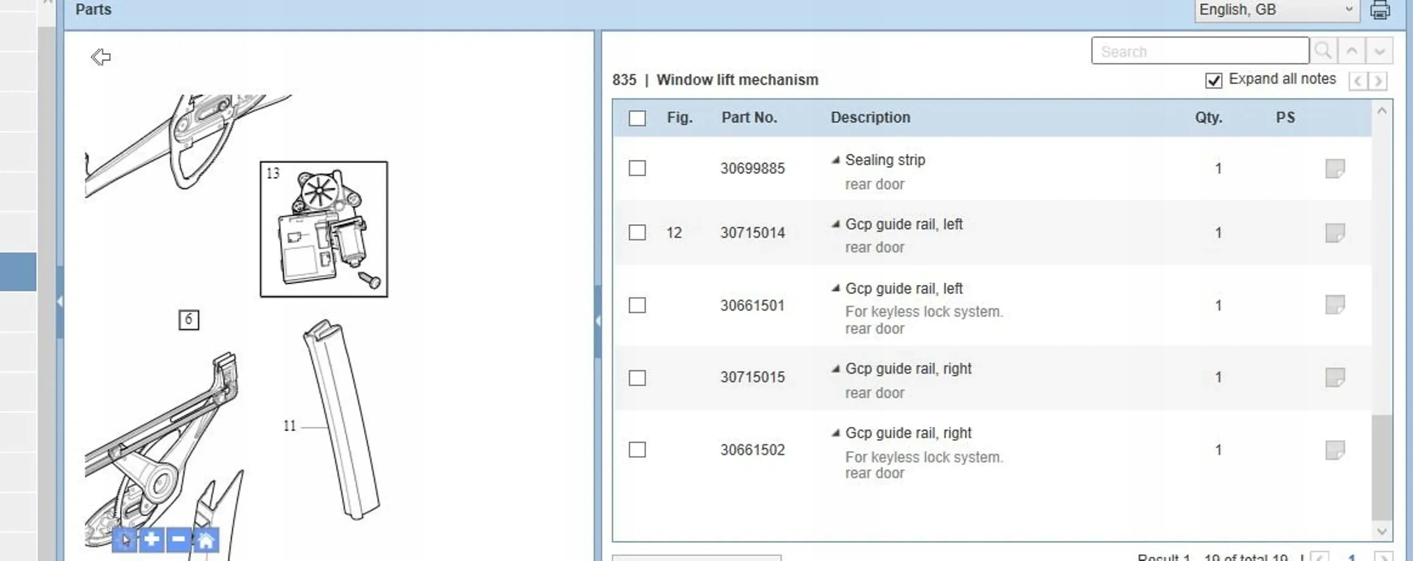The height and width of the screenshot is (561, 1413).
Task: Click Fig. number 12 cell
Action: coord(674,233)
